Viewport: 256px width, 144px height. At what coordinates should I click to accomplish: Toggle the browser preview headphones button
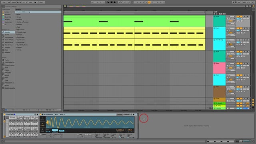coord(6,110)
